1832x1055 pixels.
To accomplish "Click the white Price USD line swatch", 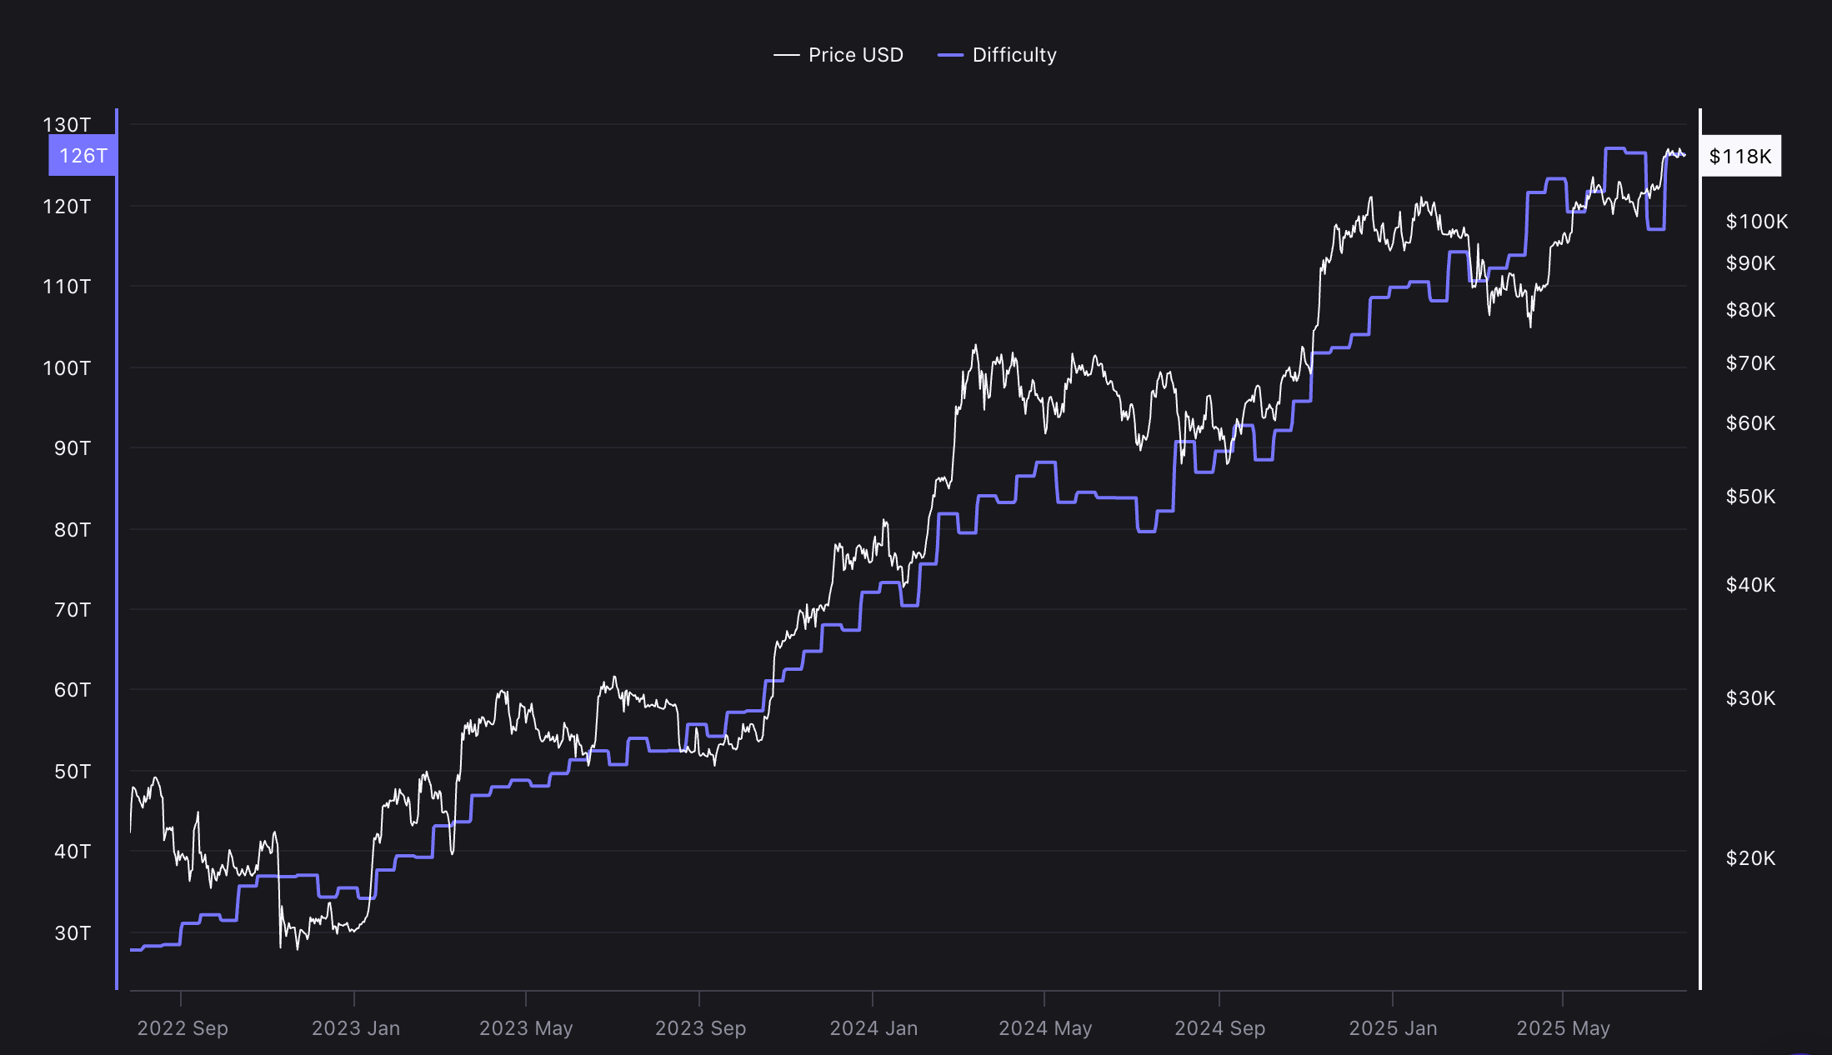I will [785, 54].
